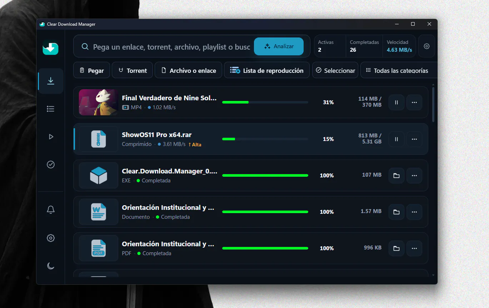Open more options for the Orientación Institucional Documento

pyautogui.click(x=414, y=212)
